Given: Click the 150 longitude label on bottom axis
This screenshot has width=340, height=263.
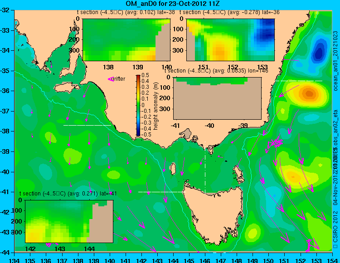Looking at the screenshot, I should pyautogui.click(x=268, y=260).
